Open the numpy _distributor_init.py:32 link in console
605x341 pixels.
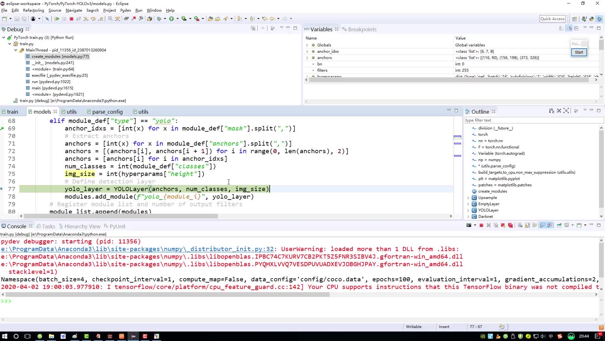point(137,249)
